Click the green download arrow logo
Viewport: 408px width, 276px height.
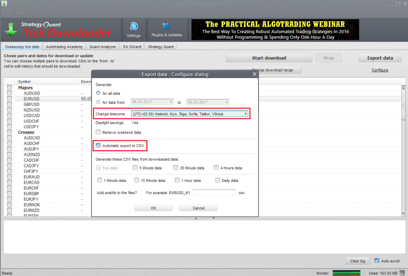[11, 30]
